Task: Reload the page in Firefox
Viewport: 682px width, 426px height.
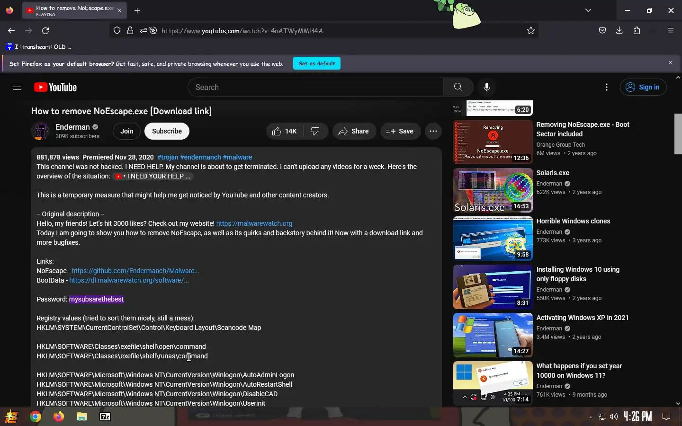Action: [45, 31]
